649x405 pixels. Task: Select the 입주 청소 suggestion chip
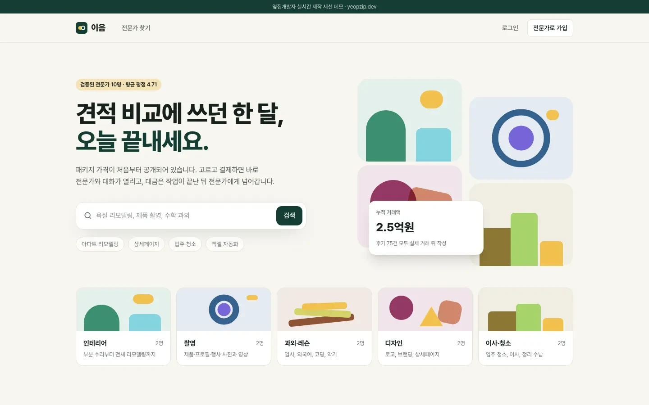[x=185, y=244]
